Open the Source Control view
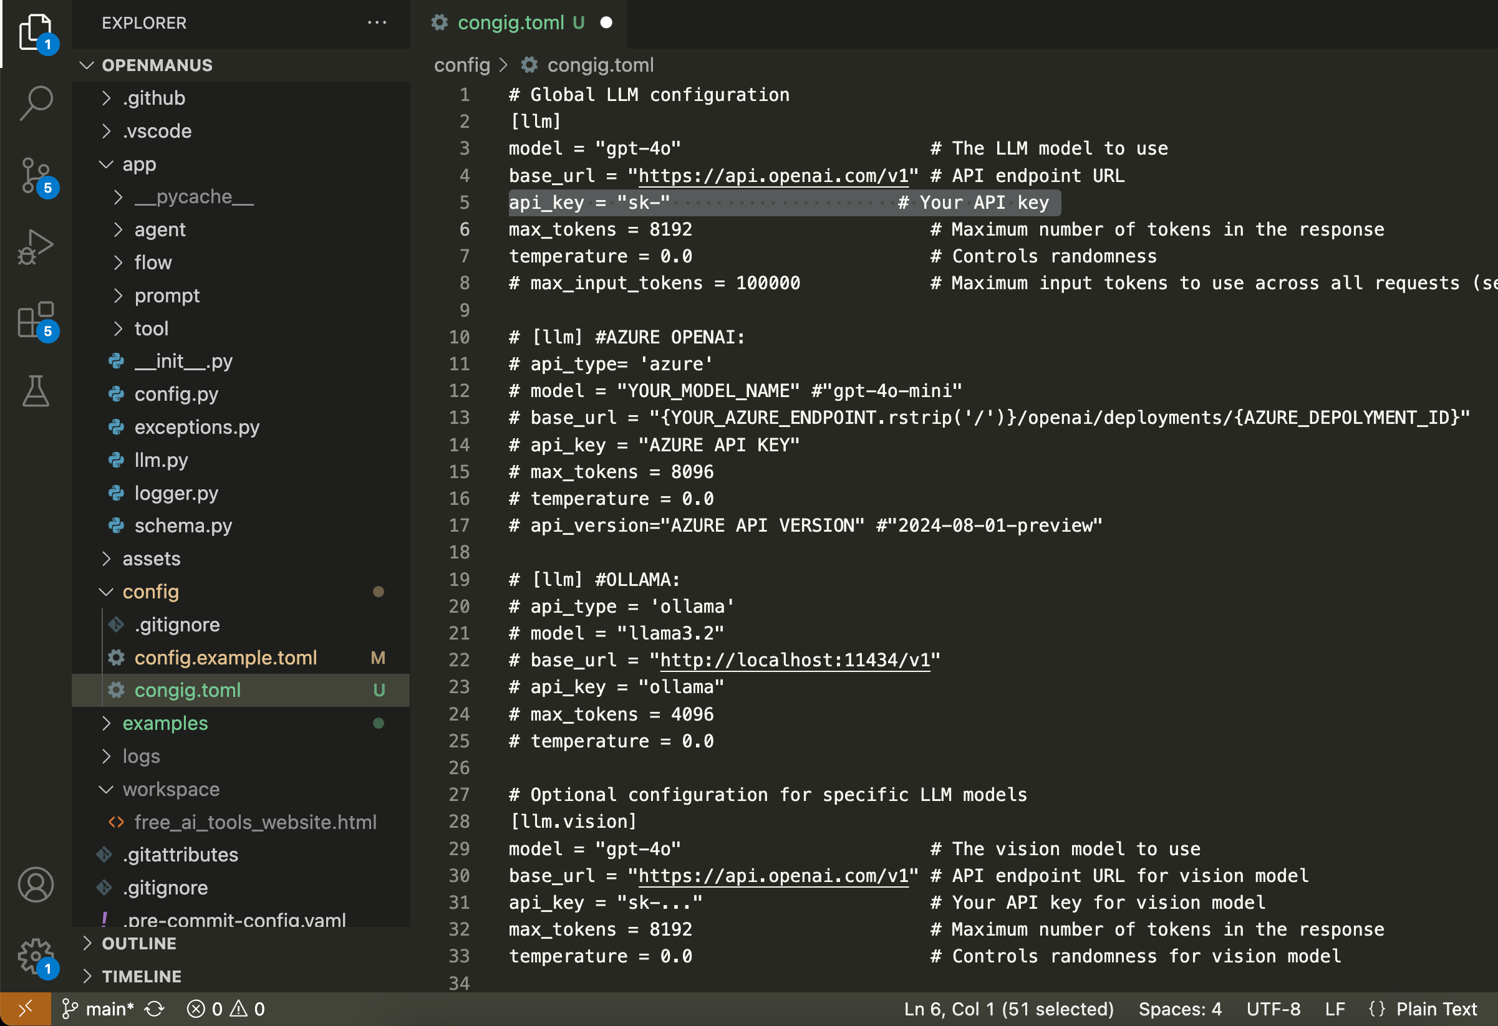The image size is (1498, 1026). (36, 175)
